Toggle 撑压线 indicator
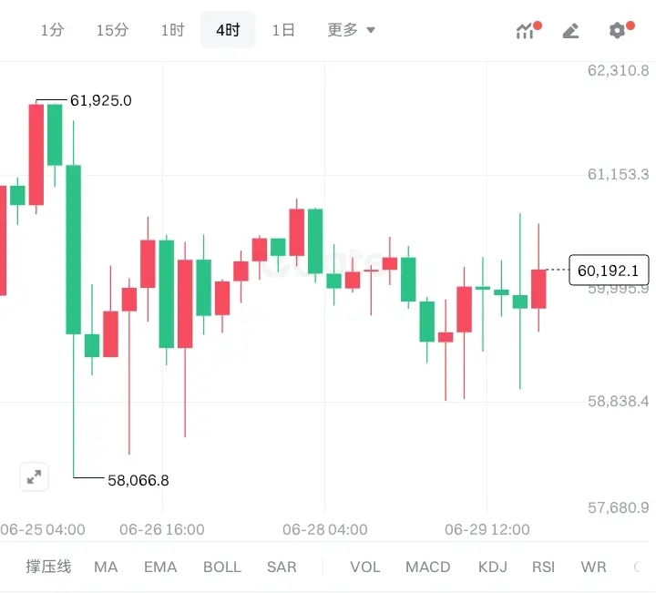The height and width of the screenshot is (593, 656). [x=48, y=567]
